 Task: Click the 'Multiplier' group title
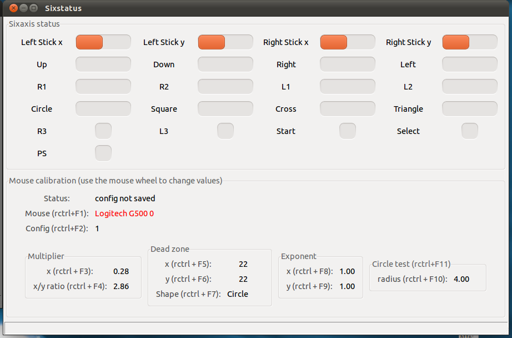click(x=46, y=256)
